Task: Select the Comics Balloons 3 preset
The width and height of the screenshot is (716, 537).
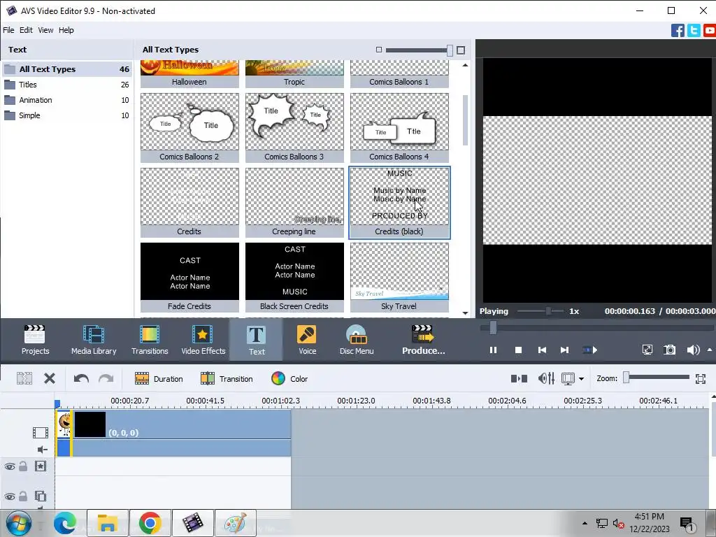Action: pyautogui.click(x=294, y=128)
